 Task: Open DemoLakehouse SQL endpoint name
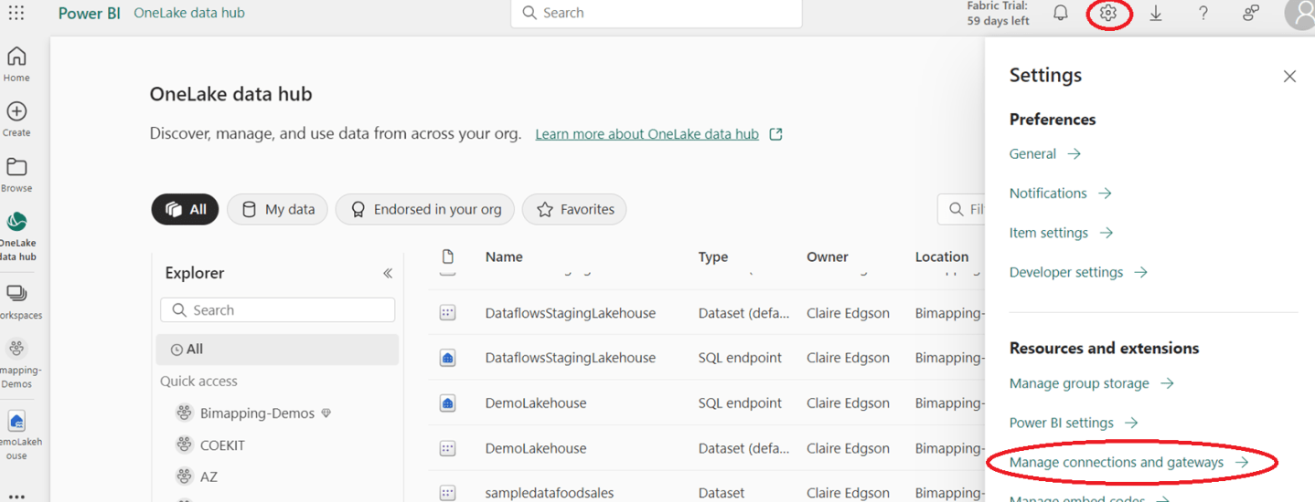point(536,403)
